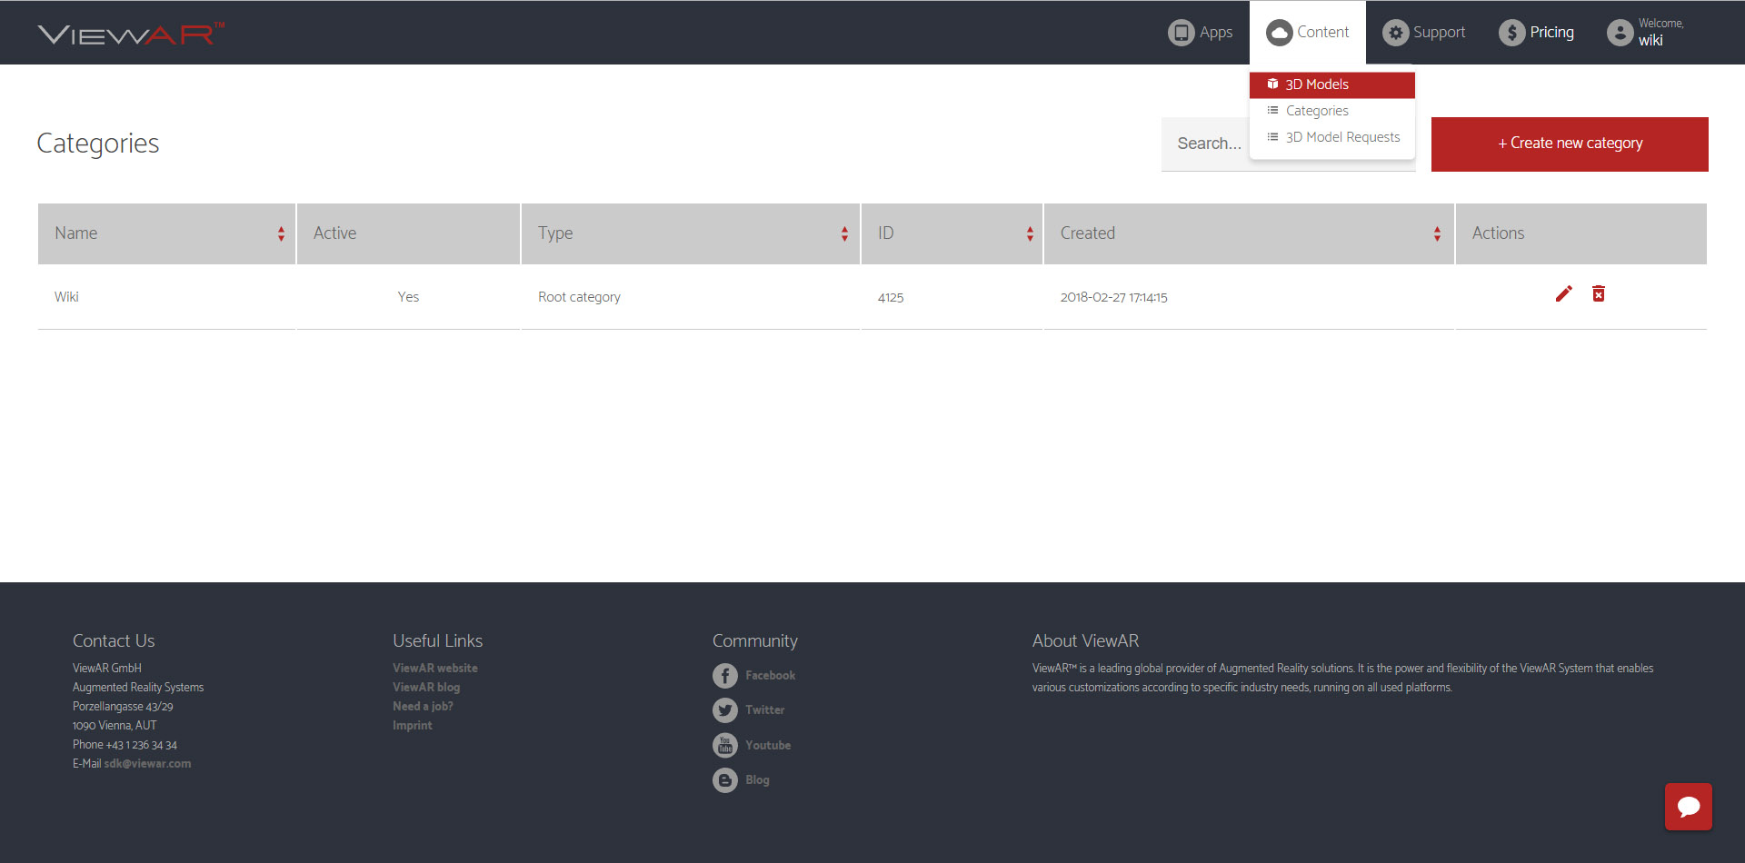Open the Support navigation menu
The width and height of the screenshot is (1745, 863).
[x=1424, y=33]
